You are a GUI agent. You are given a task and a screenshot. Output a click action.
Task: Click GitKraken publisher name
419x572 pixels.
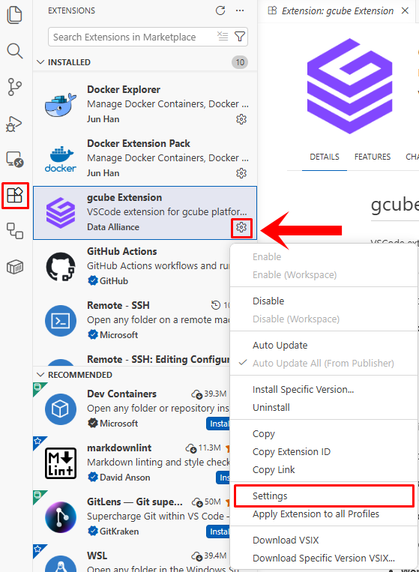pos(119,531)
